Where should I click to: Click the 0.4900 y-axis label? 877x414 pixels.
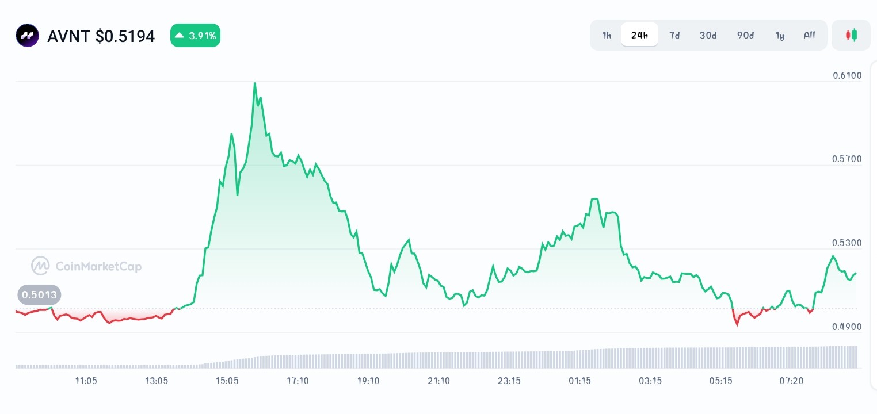coord(847,327)
